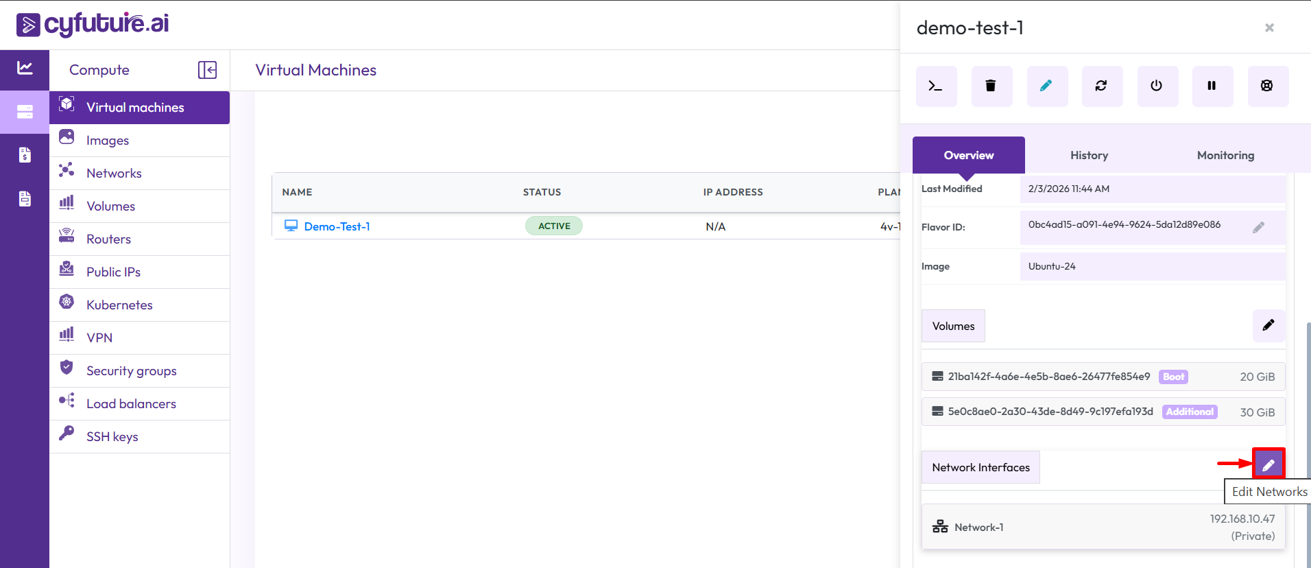Click the rescue lifebuoy icon

point(1267,86)
